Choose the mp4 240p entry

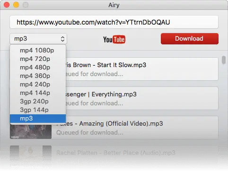pyautogui.click(x=38, y=85)
